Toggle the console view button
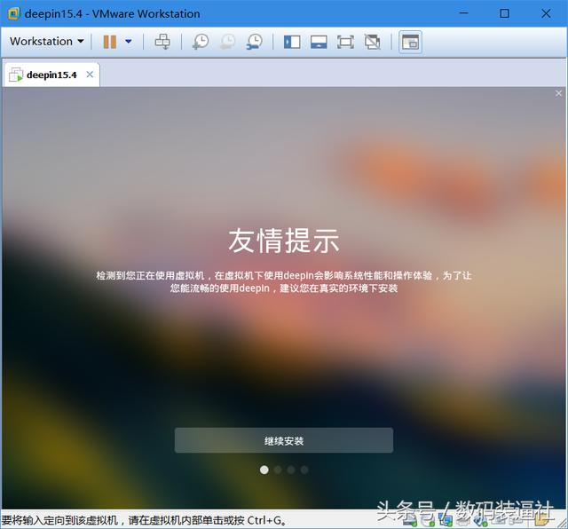The image size is (568, 529). (410, 42)
